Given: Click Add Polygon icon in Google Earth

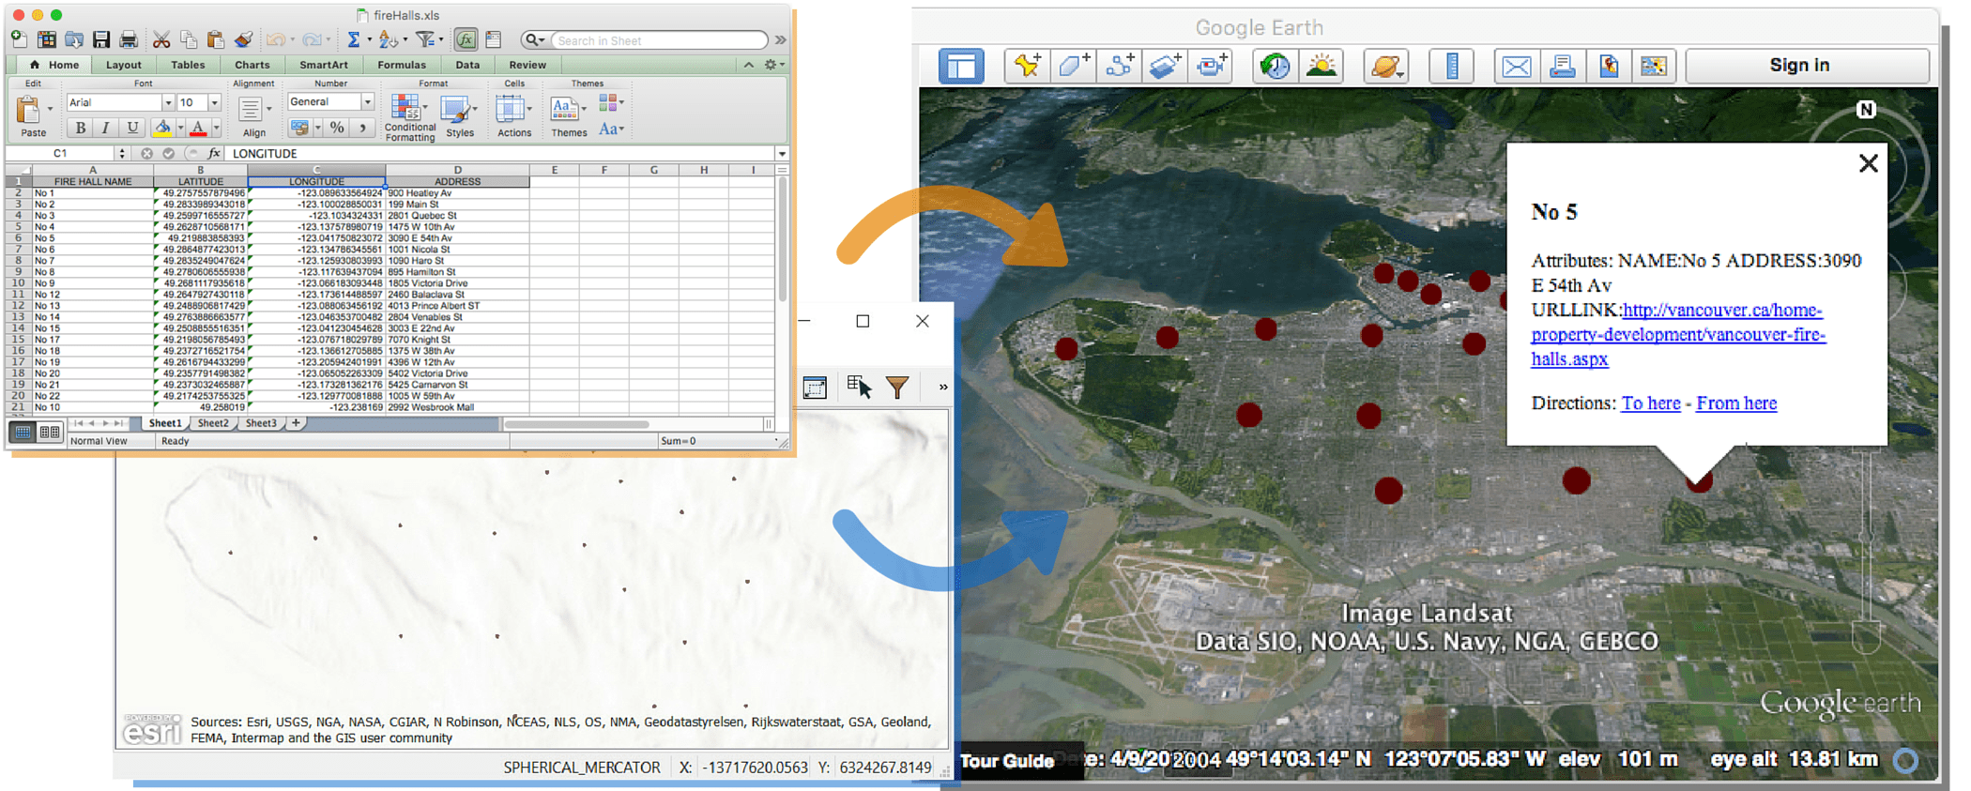Looking at the screenshot, I should pyautogui.click(x=1073, y=66).
